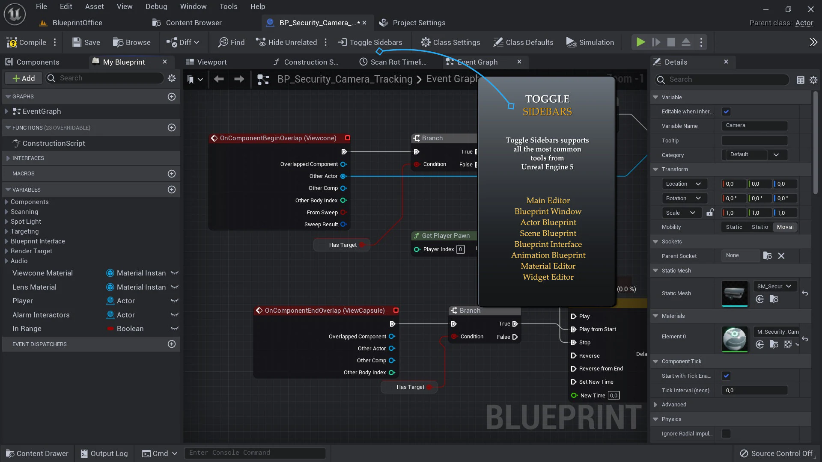Click the Add button in My Blueprint

pos(24,78)
